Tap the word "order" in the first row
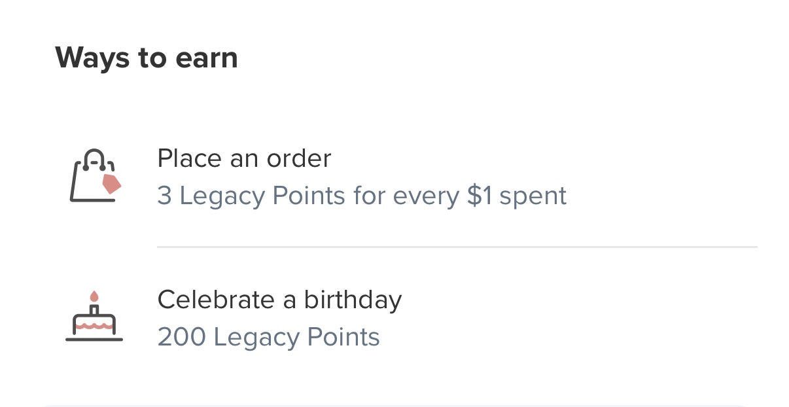The image size is (789, 407). (298, 158)
